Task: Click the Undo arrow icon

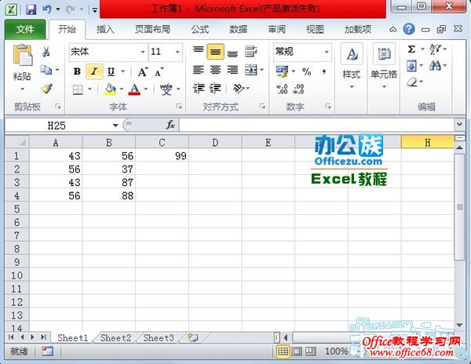Action: (46, 9)
